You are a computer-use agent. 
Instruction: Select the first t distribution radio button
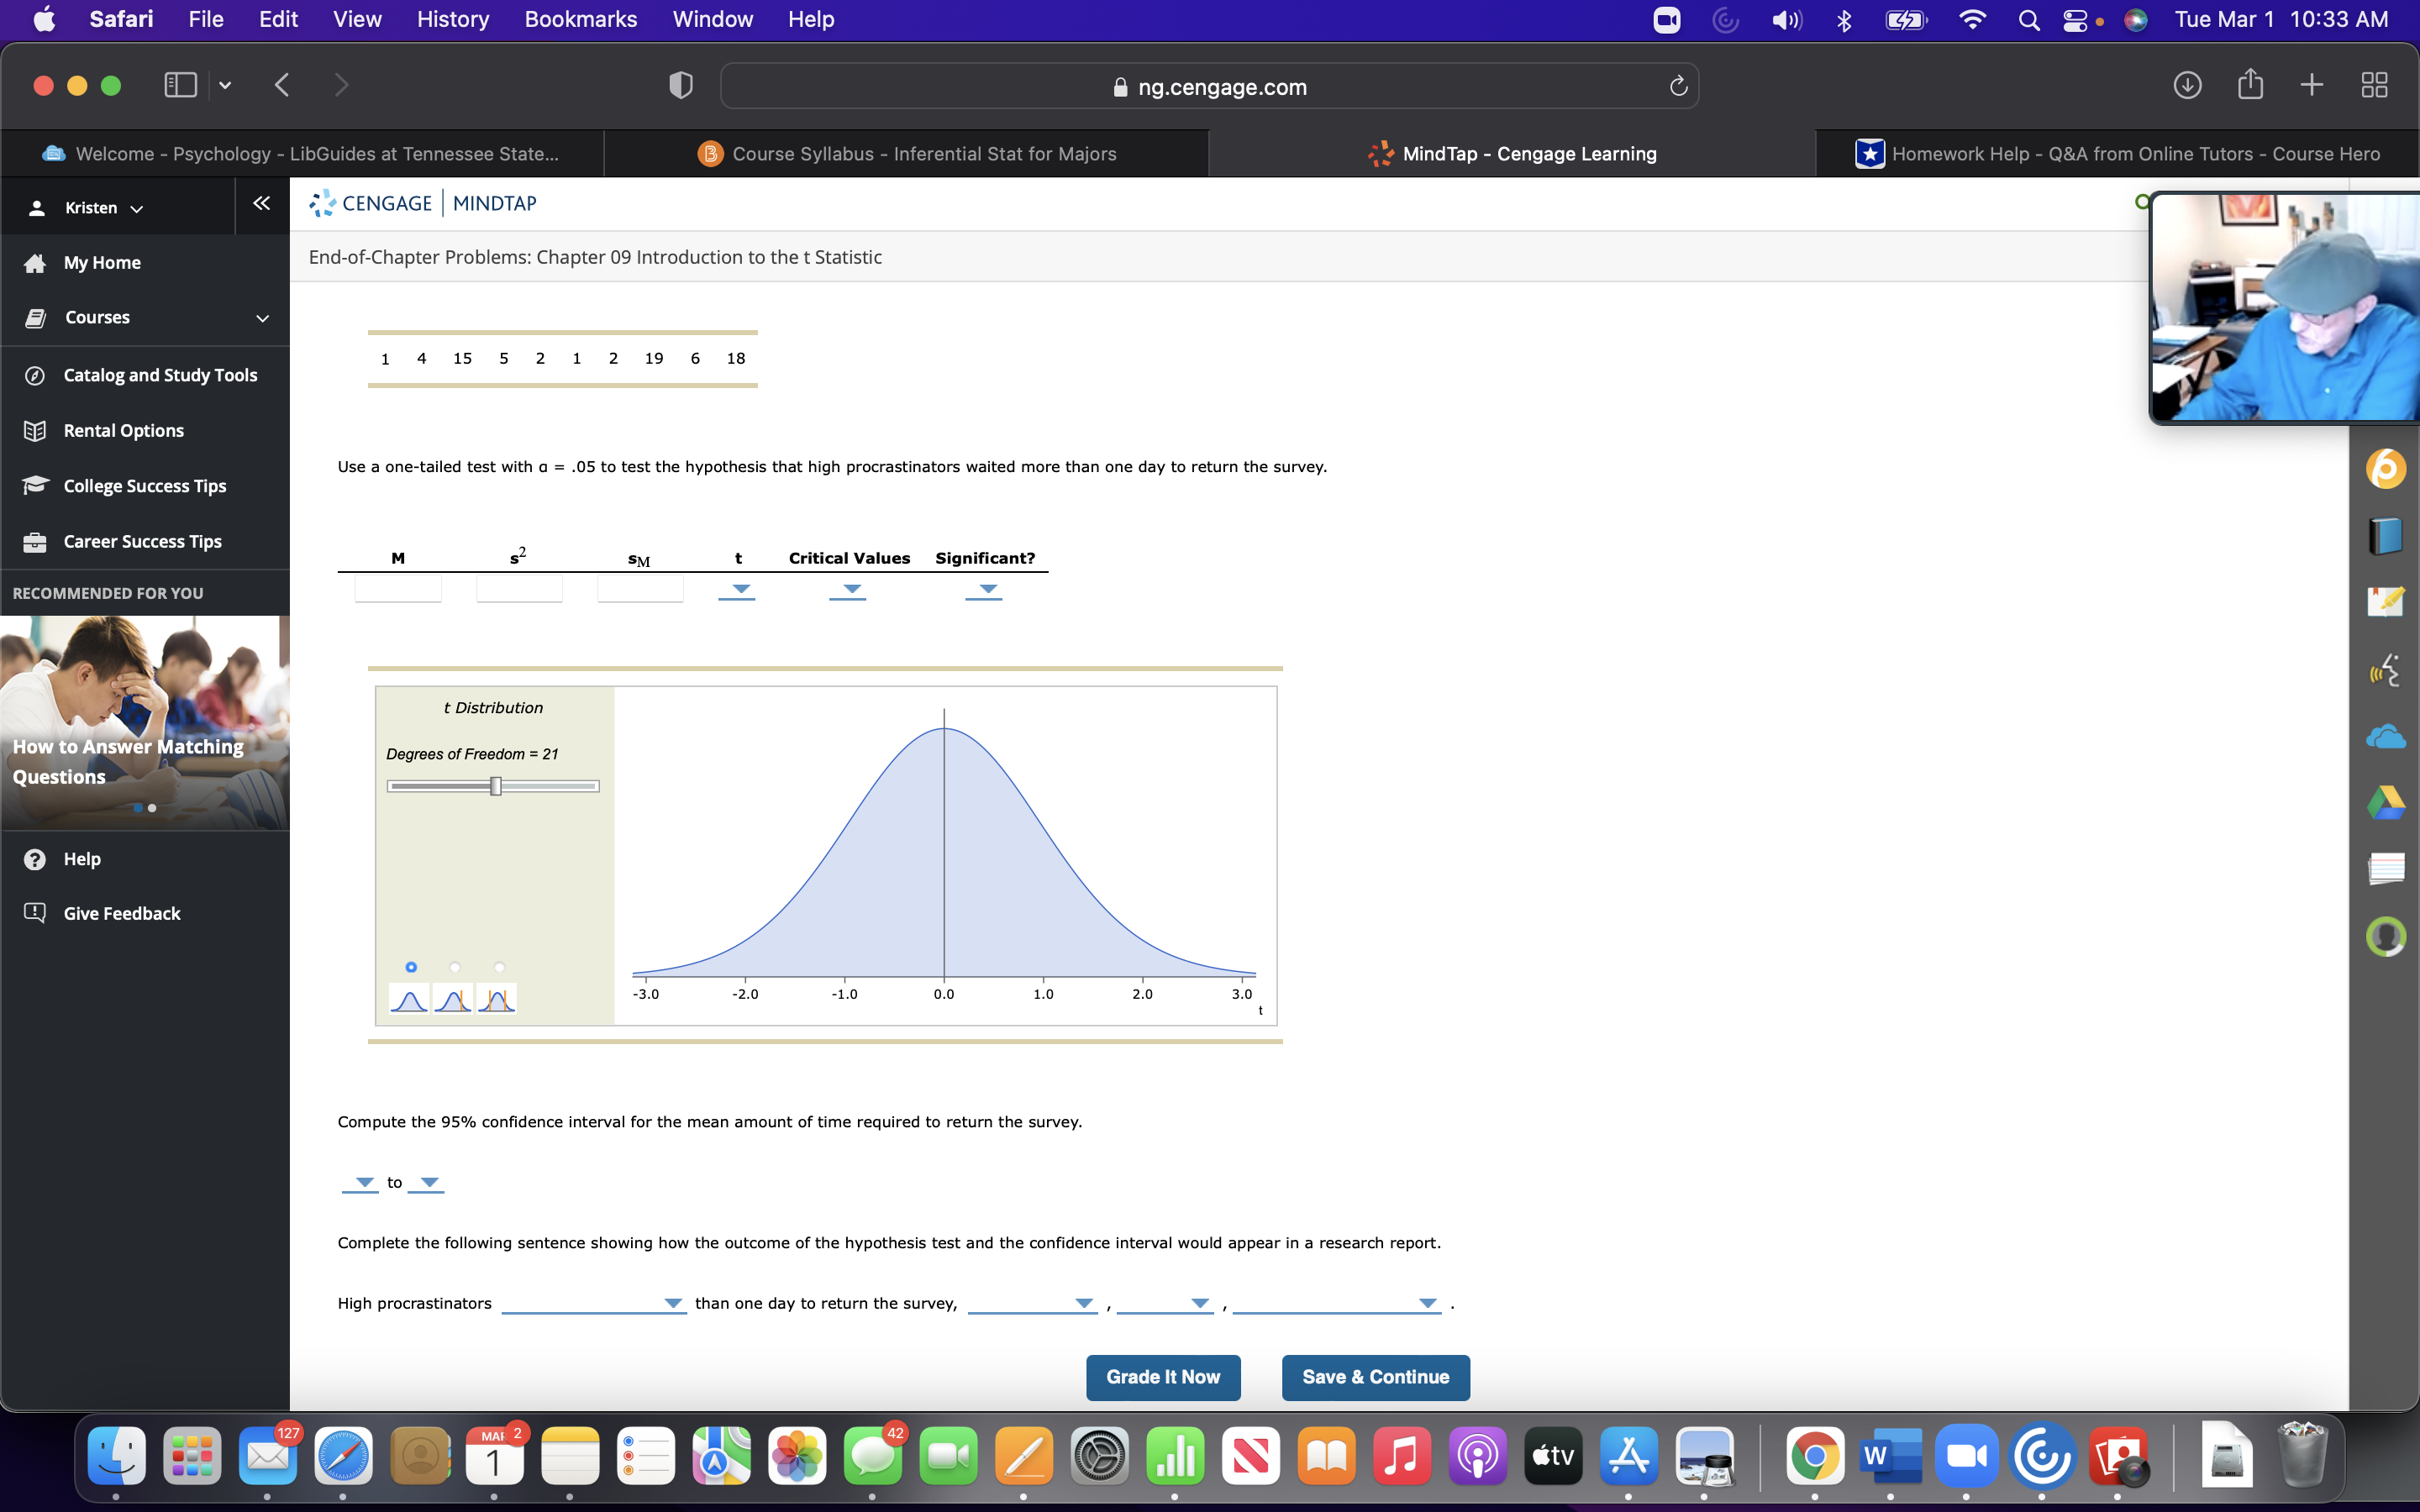click(x=411, y=967)
